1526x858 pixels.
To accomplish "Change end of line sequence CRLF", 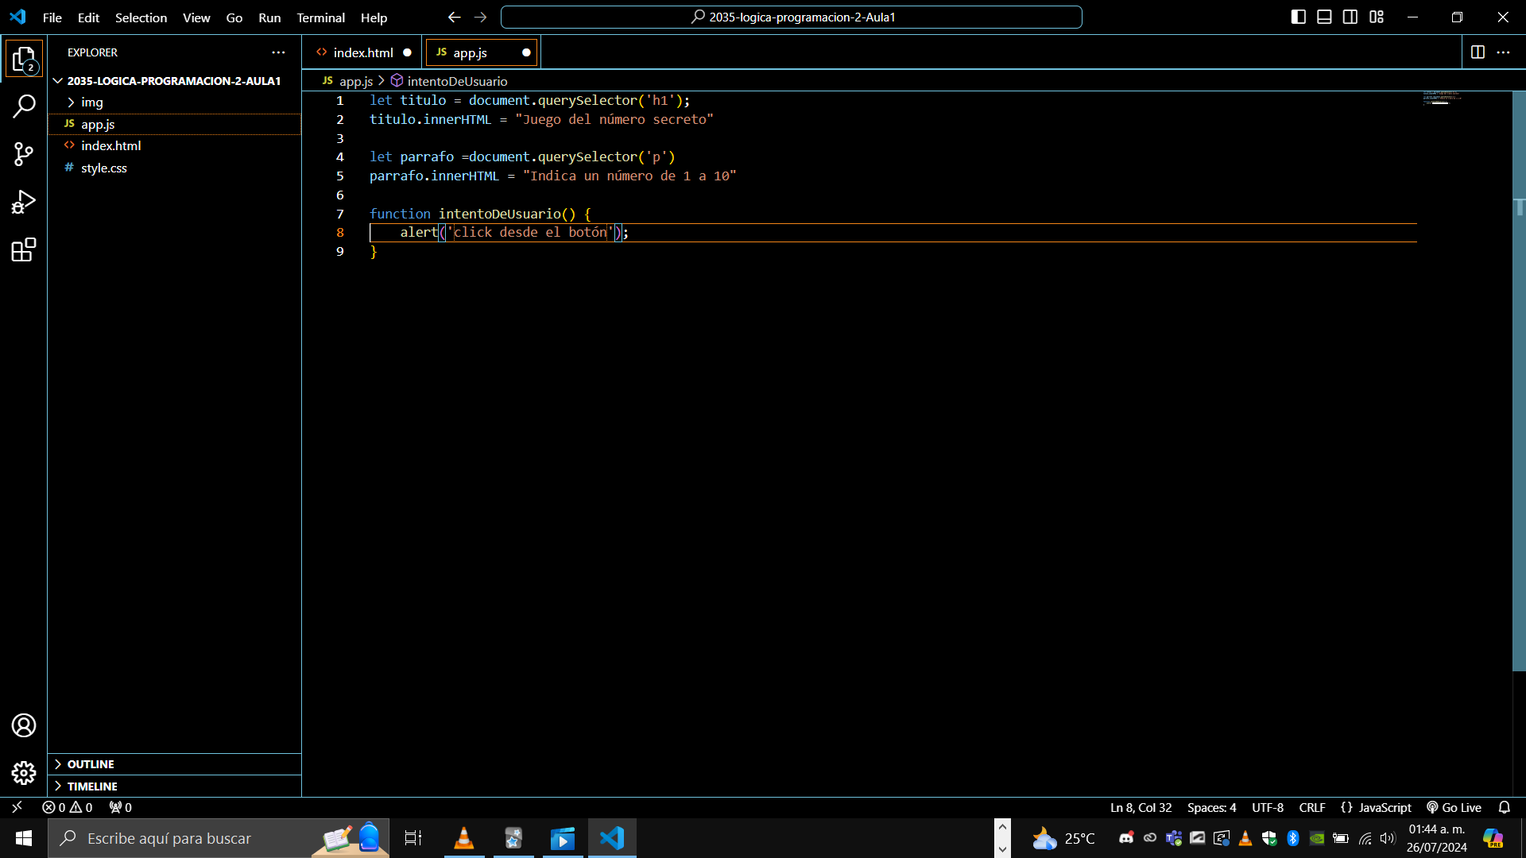I will (1312, 807).
